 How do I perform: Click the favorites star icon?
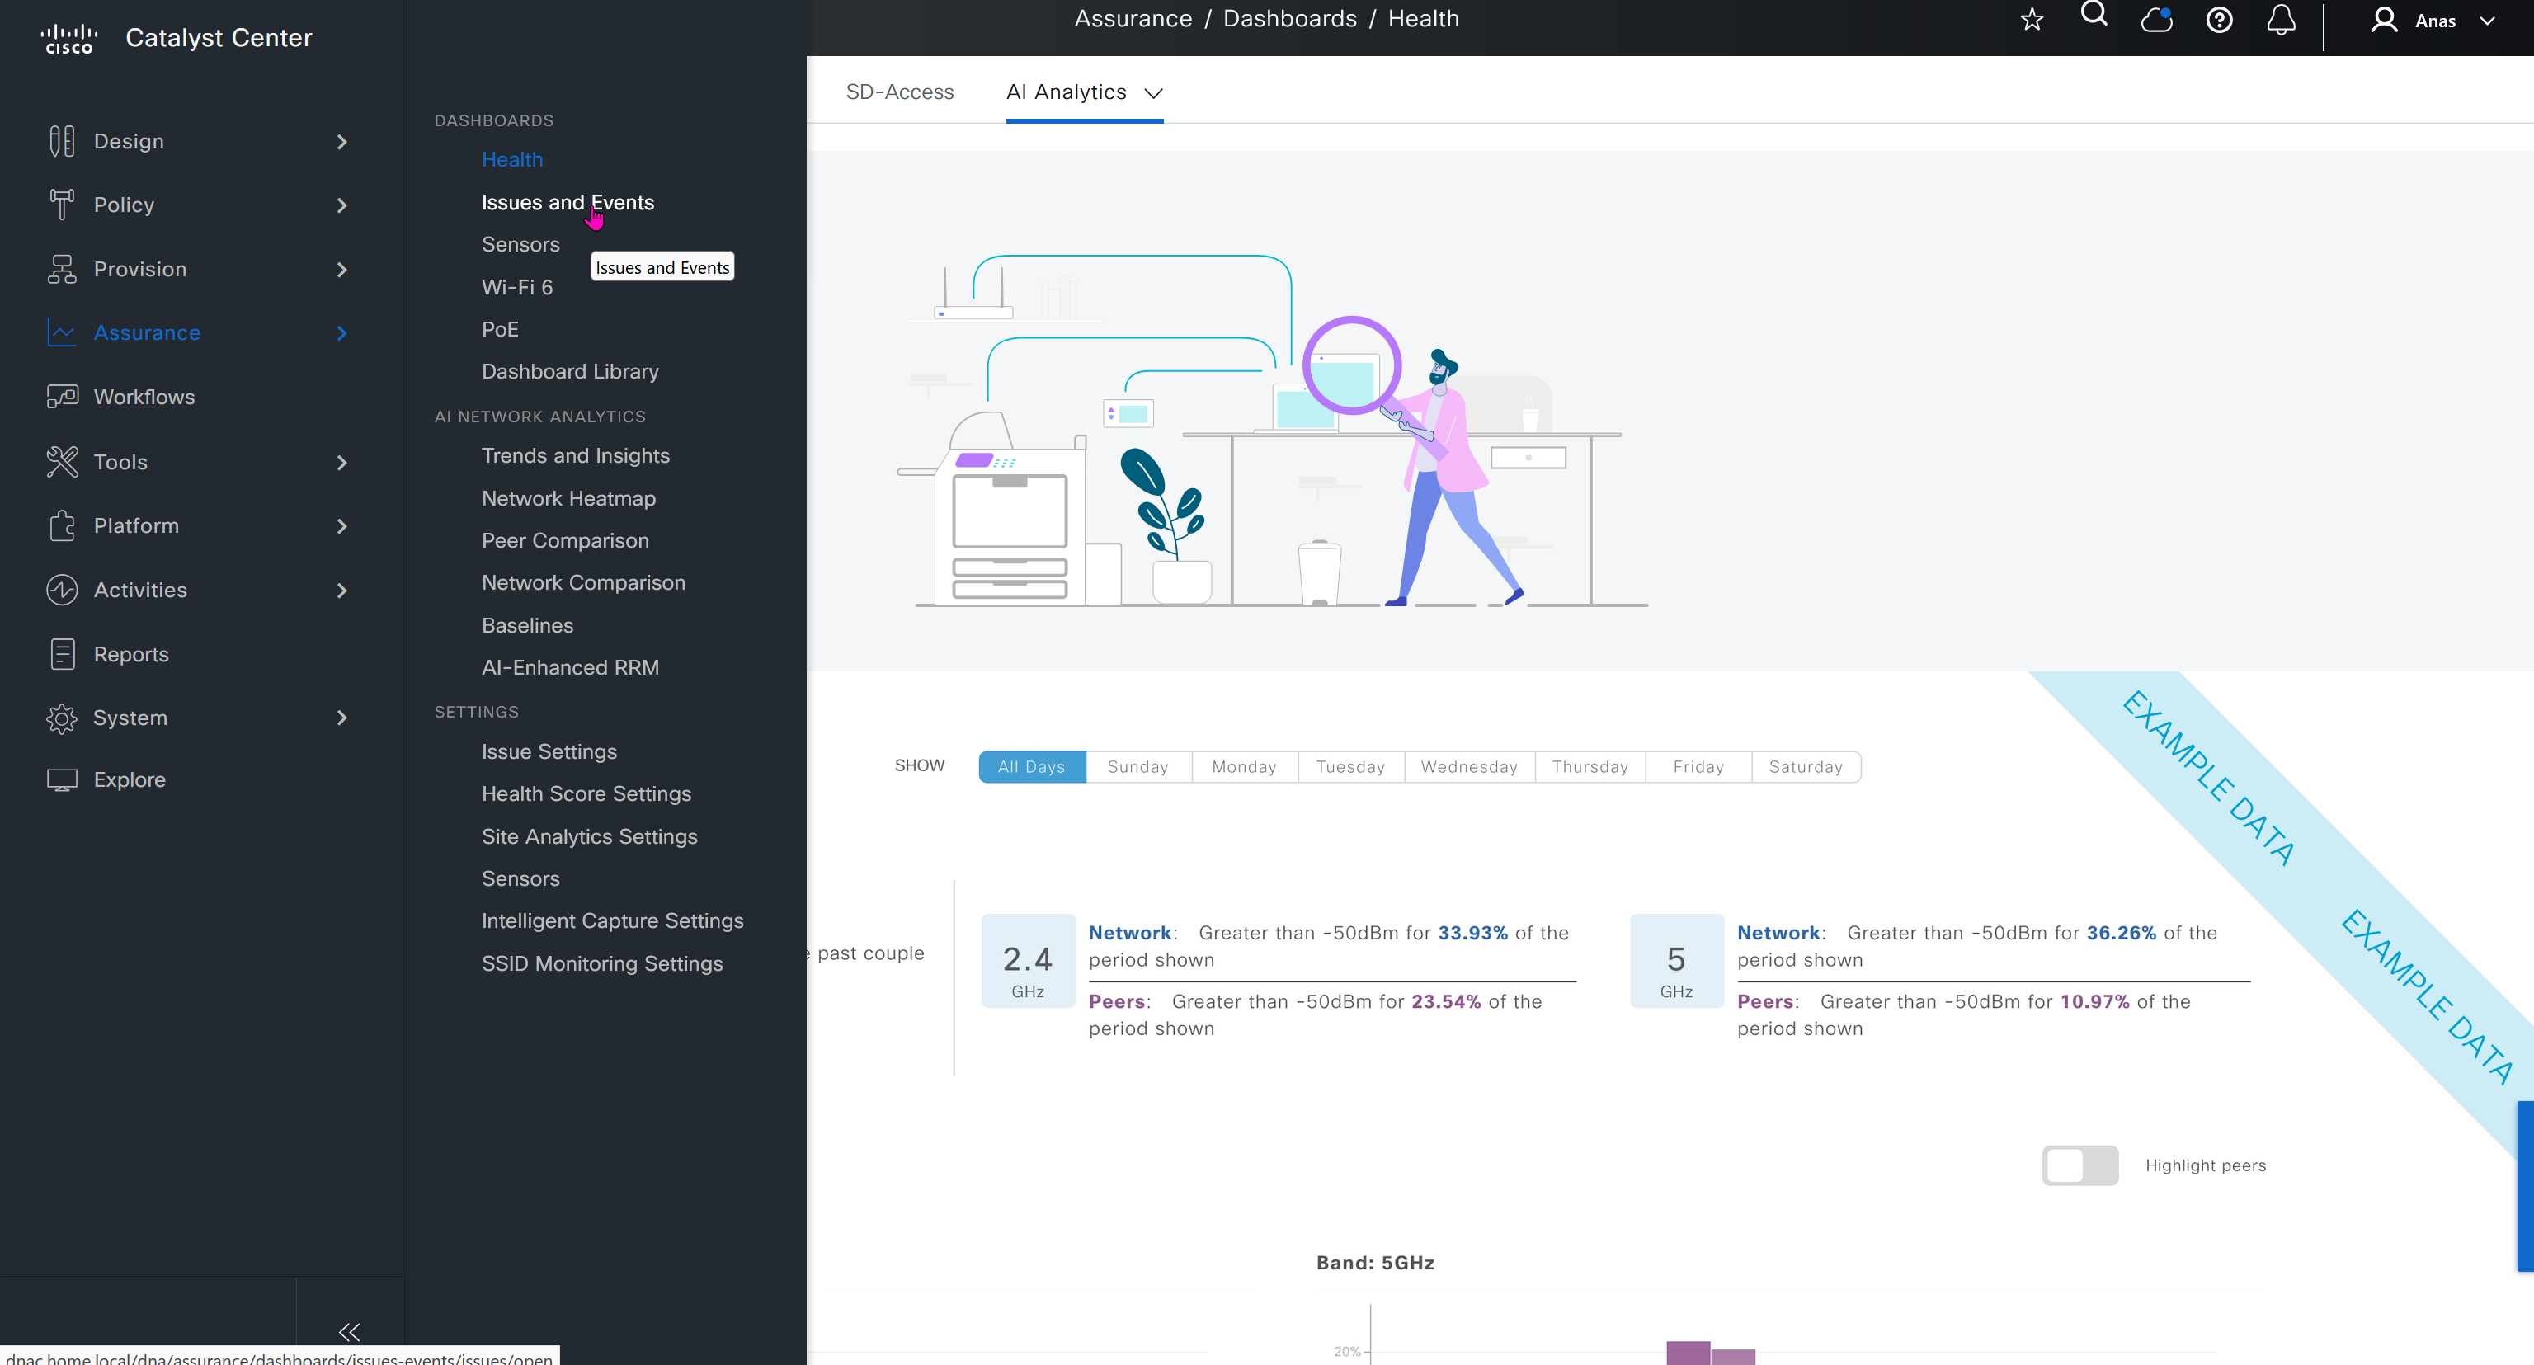coord(2032,20)
